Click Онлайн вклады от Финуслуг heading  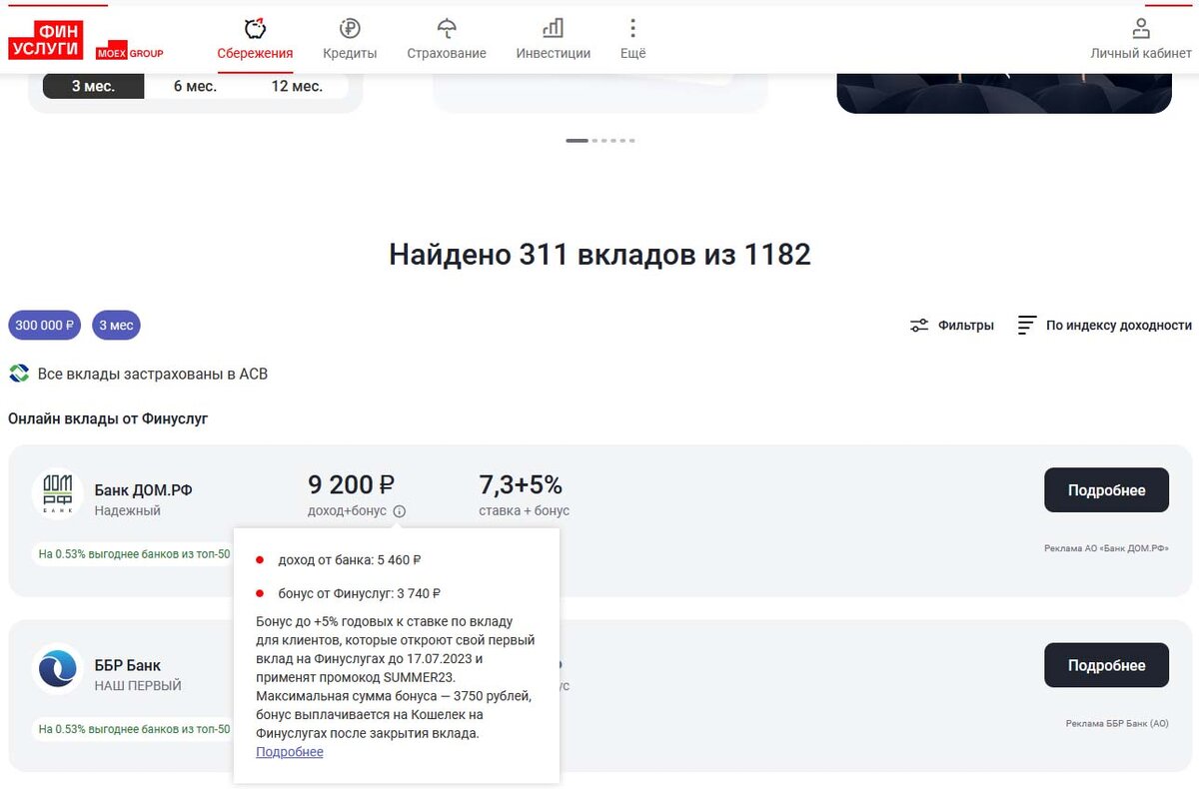[108, 419]
